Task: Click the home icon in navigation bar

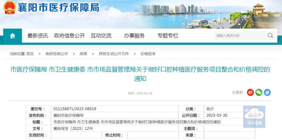Action: coord(13,36)
